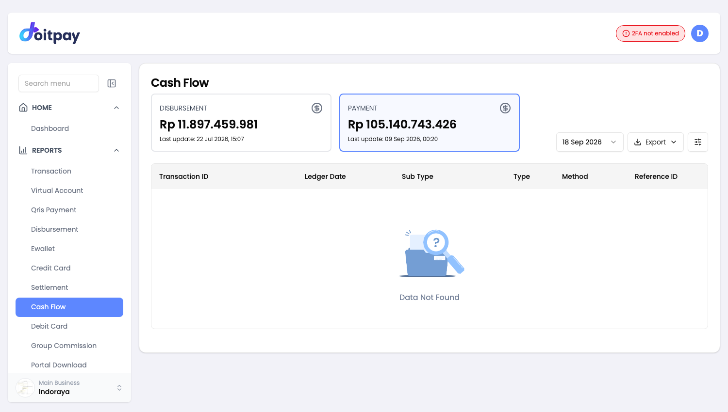This screenshot has width=728, height=412.
Task: Collapse the HOME section chevron
Action: (116, 108)
